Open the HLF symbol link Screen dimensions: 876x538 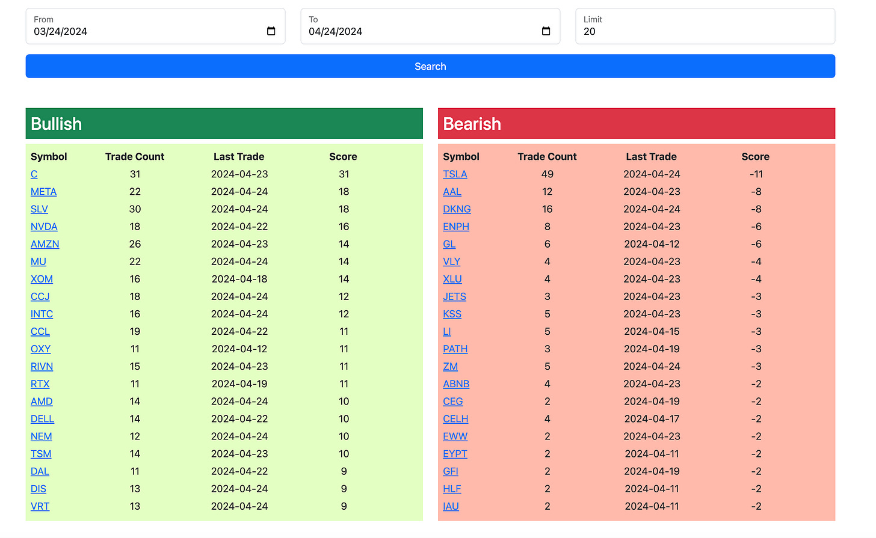452,488
